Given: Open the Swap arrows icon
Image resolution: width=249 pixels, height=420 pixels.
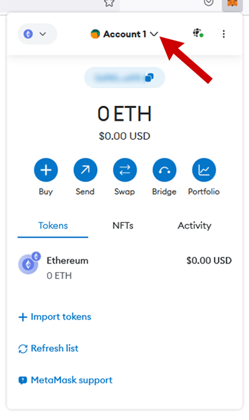Looking at the screenshot, I should (125, 170).
